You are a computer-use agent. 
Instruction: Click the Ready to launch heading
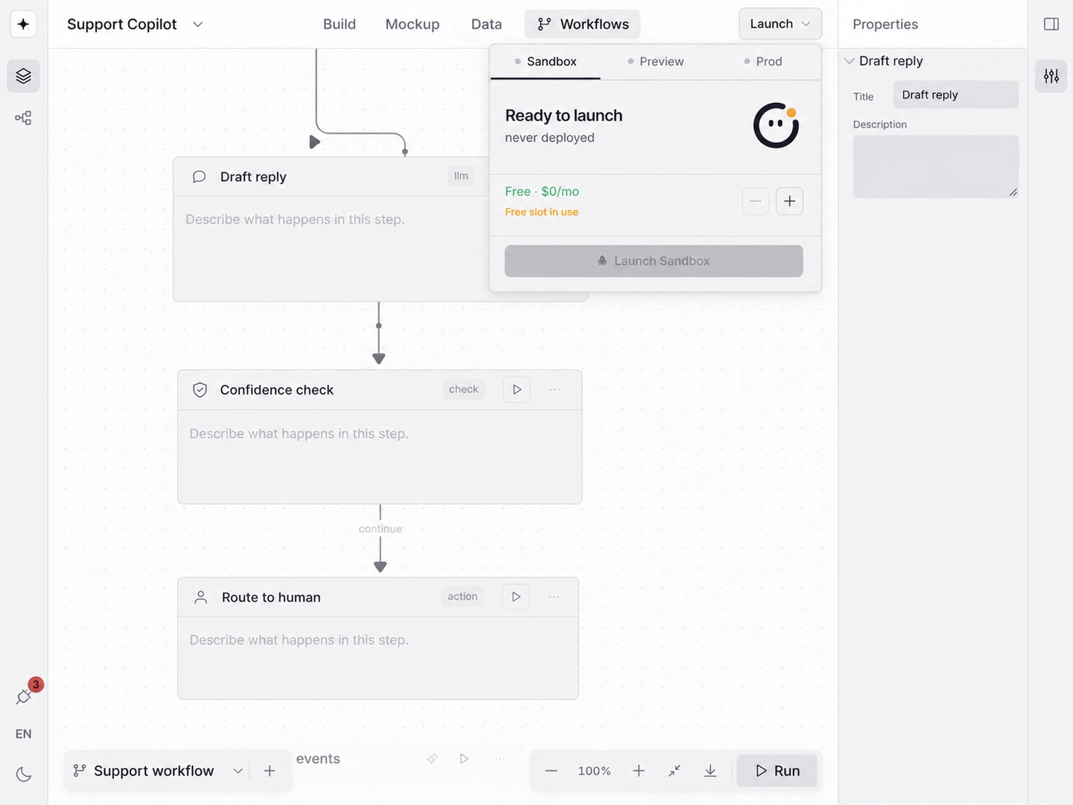click(563, 115)
